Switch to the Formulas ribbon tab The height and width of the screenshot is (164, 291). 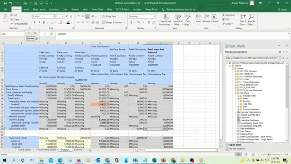click(54, 9)
